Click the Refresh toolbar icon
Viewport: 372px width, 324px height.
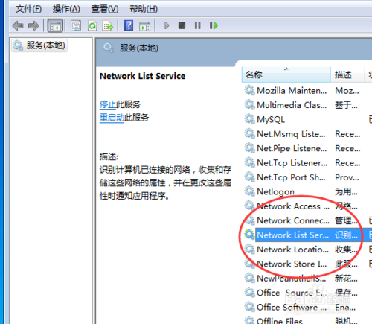tap(92, 25)
